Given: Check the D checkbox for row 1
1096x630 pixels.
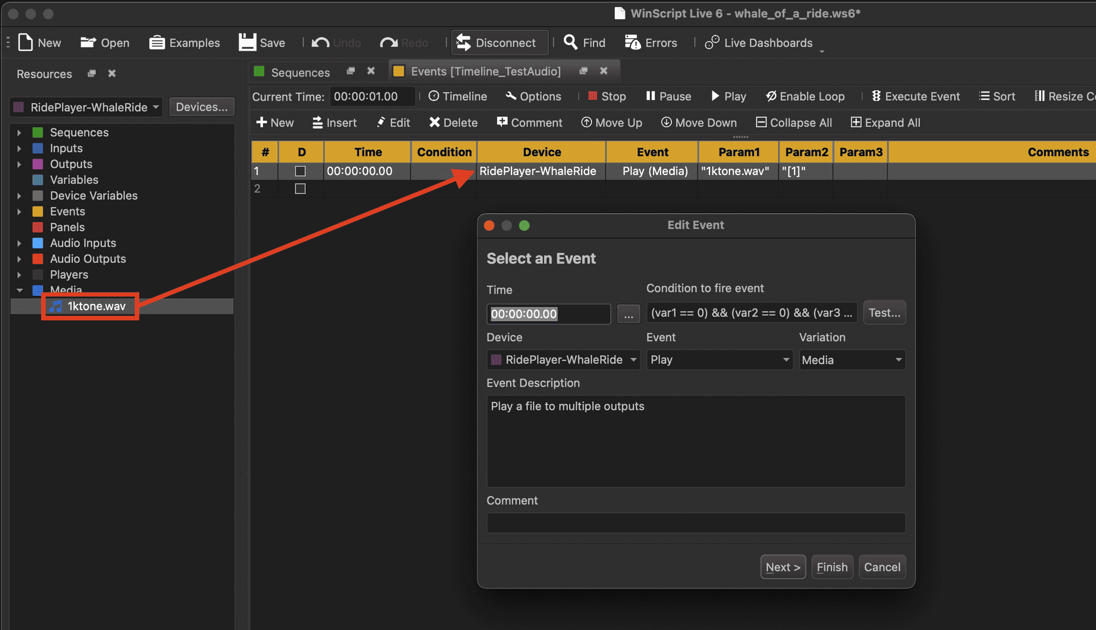Looking at the screenshot, I should coord(300,171).
